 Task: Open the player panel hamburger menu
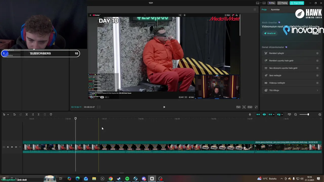coord(255,10)
